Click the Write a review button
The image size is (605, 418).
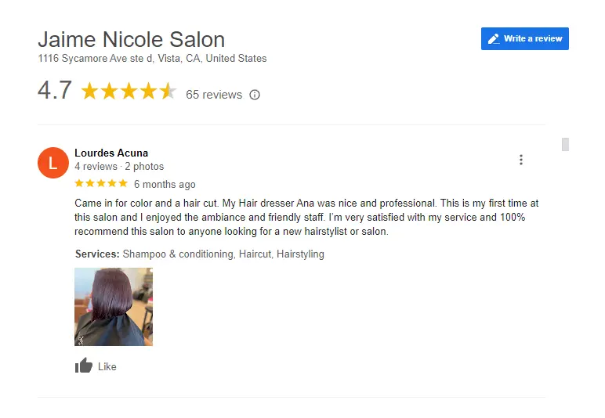pos(524,38)
